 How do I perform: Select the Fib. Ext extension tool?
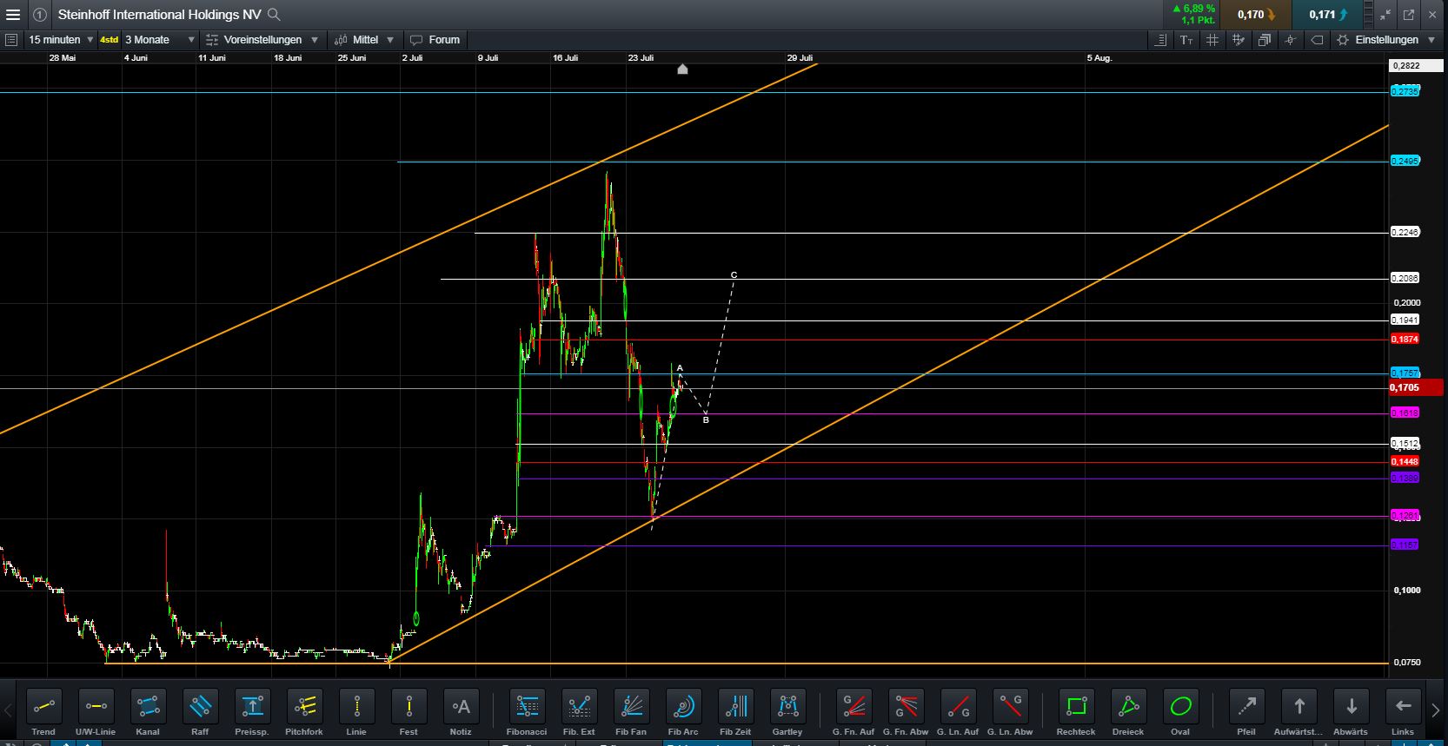click(579, 707)
